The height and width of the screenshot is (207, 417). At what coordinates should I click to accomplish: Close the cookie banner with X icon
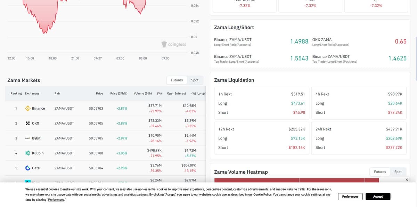(407, 180)
